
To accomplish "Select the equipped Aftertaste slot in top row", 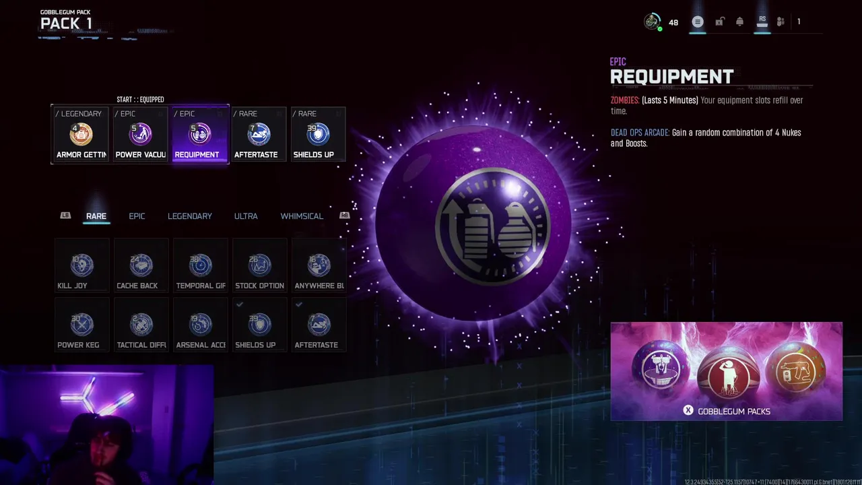I will (x=259, y=135).
